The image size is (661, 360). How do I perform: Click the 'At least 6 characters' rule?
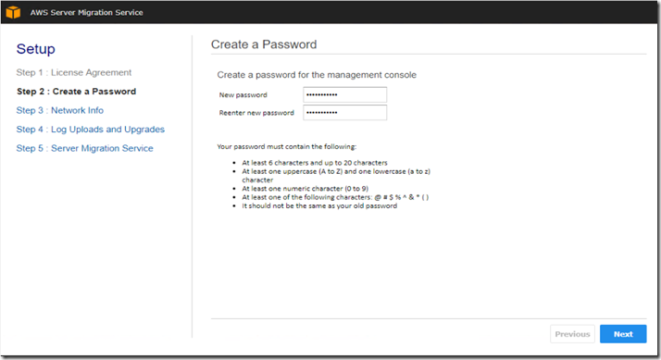pyautogui.click(x=315, y=163)
